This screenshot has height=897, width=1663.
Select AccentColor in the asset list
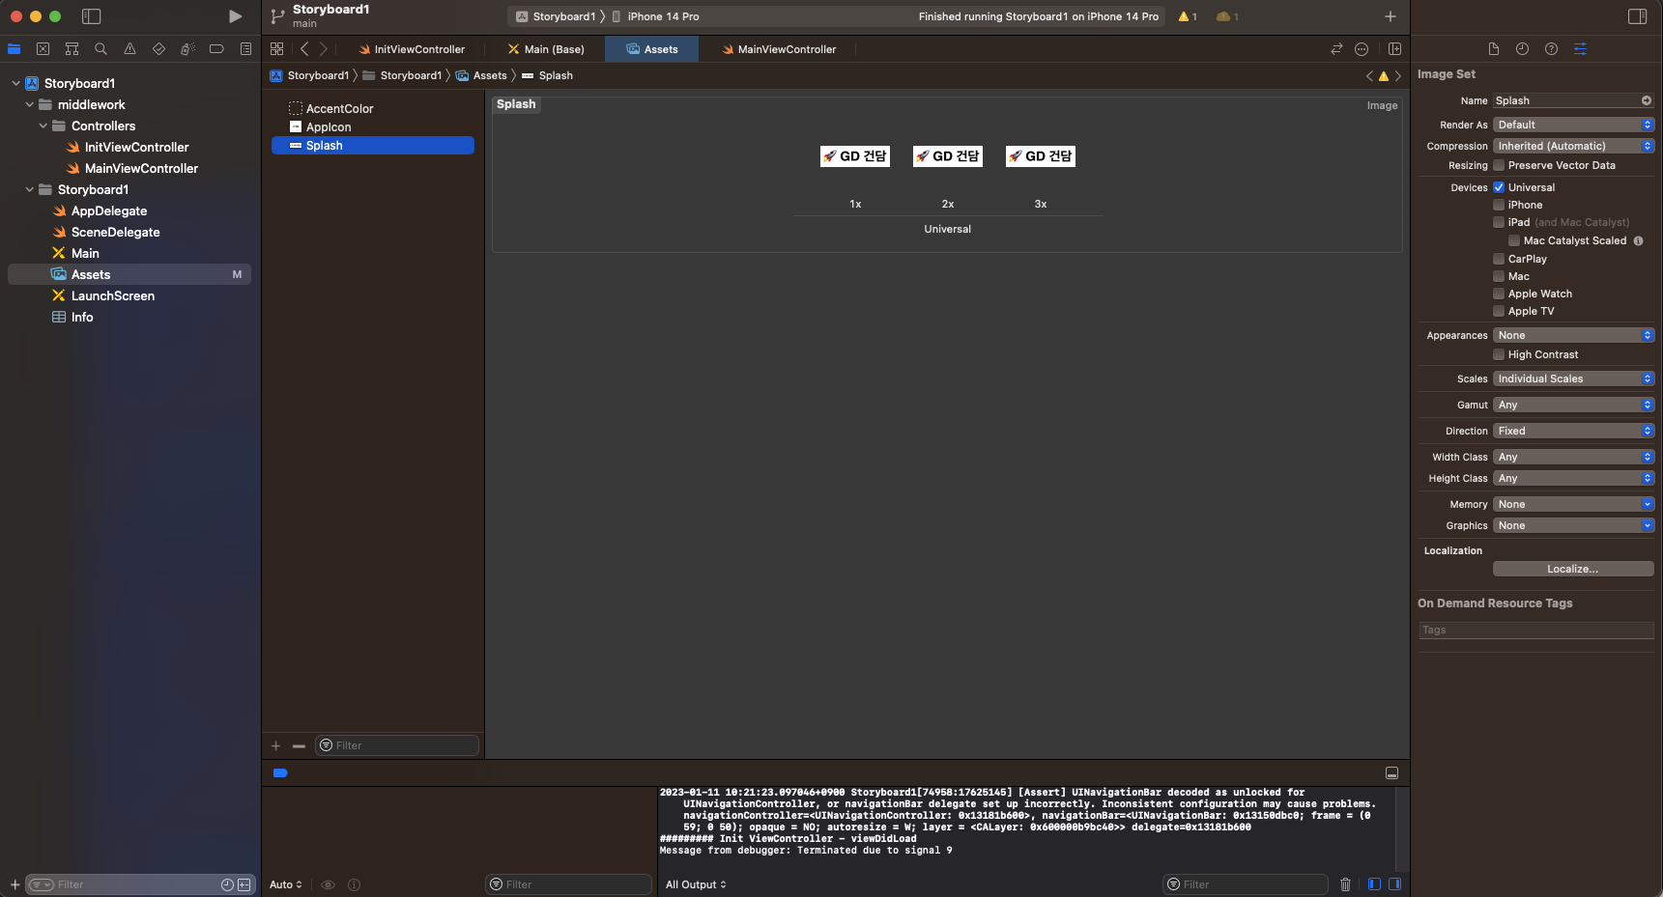pos(339,109)
